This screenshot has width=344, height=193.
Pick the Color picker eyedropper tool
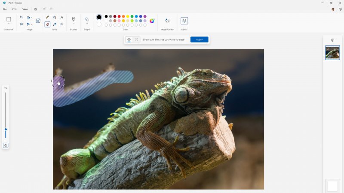point(55,24)
